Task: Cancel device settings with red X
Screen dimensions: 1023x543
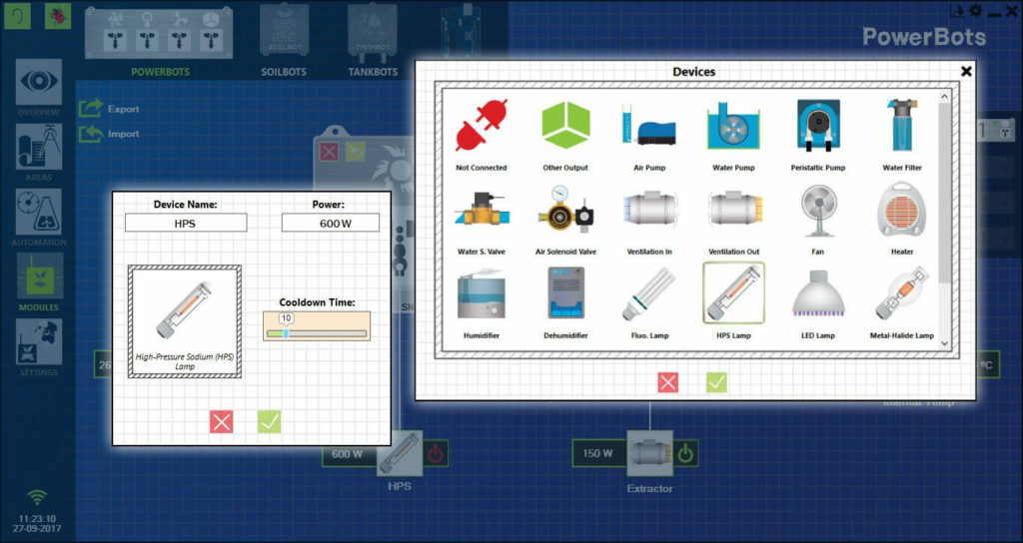Action: pos(221,422)
